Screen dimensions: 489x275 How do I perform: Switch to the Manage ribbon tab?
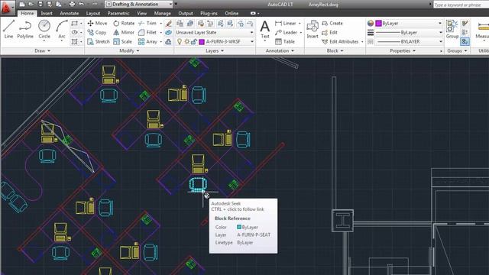(x=162, y=14)
